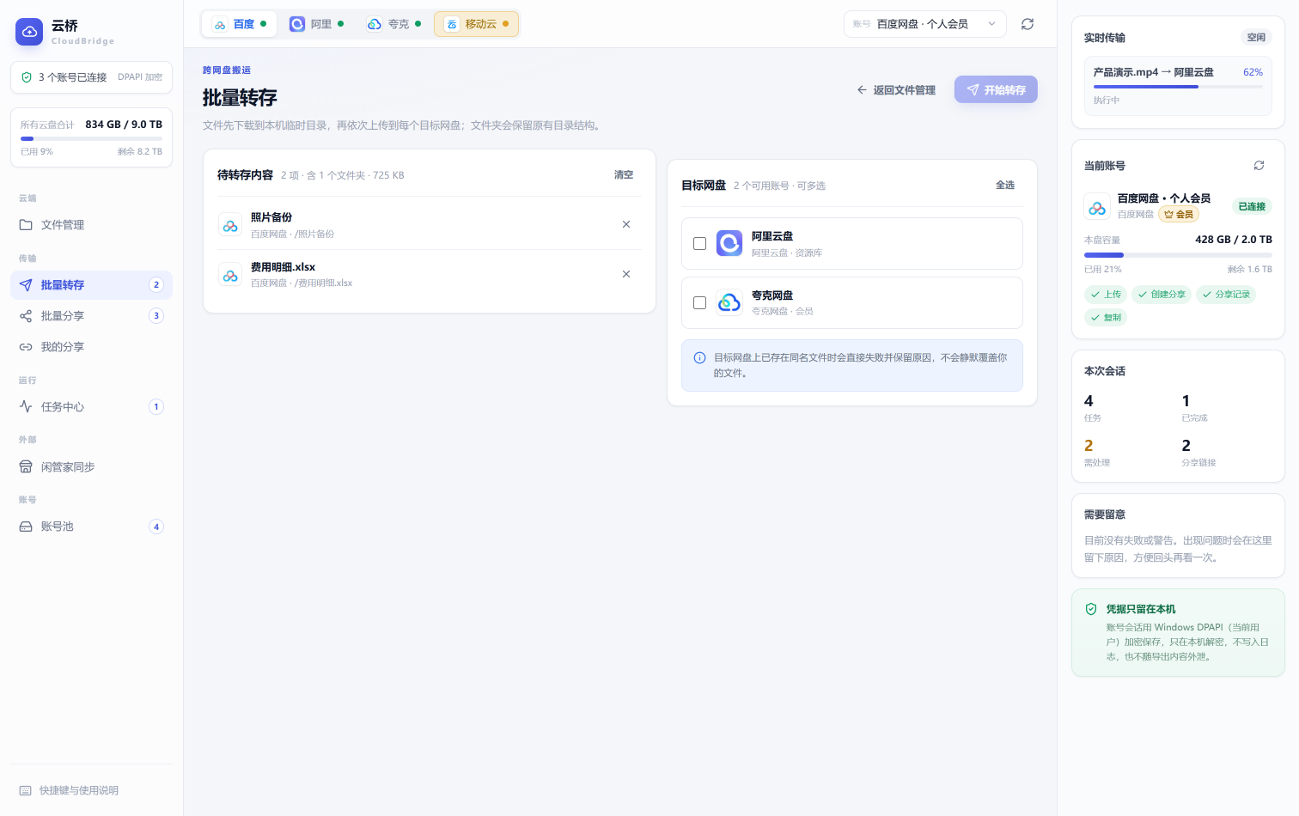Click the Baidu icon beside 费用明细.xlsx
The image size is (1299, 816).
tap(230, 275)
